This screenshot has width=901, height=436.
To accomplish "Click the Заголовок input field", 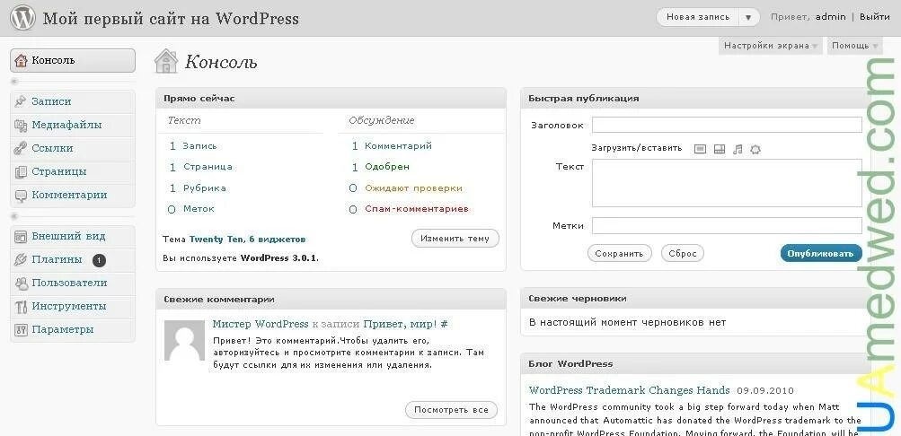I will pyautogui.click(x=727, y=125).
